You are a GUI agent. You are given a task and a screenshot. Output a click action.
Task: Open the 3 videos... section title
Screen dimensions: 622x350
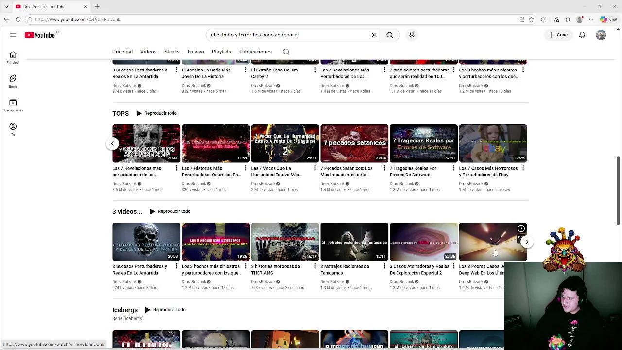click(x=127, y=211)
